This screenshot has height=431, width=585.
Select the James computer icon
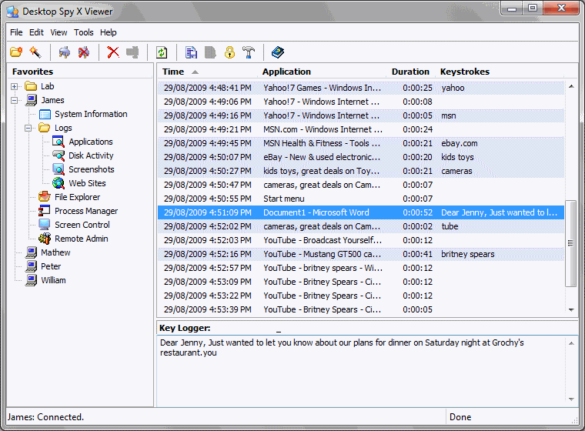pos(31,100)
